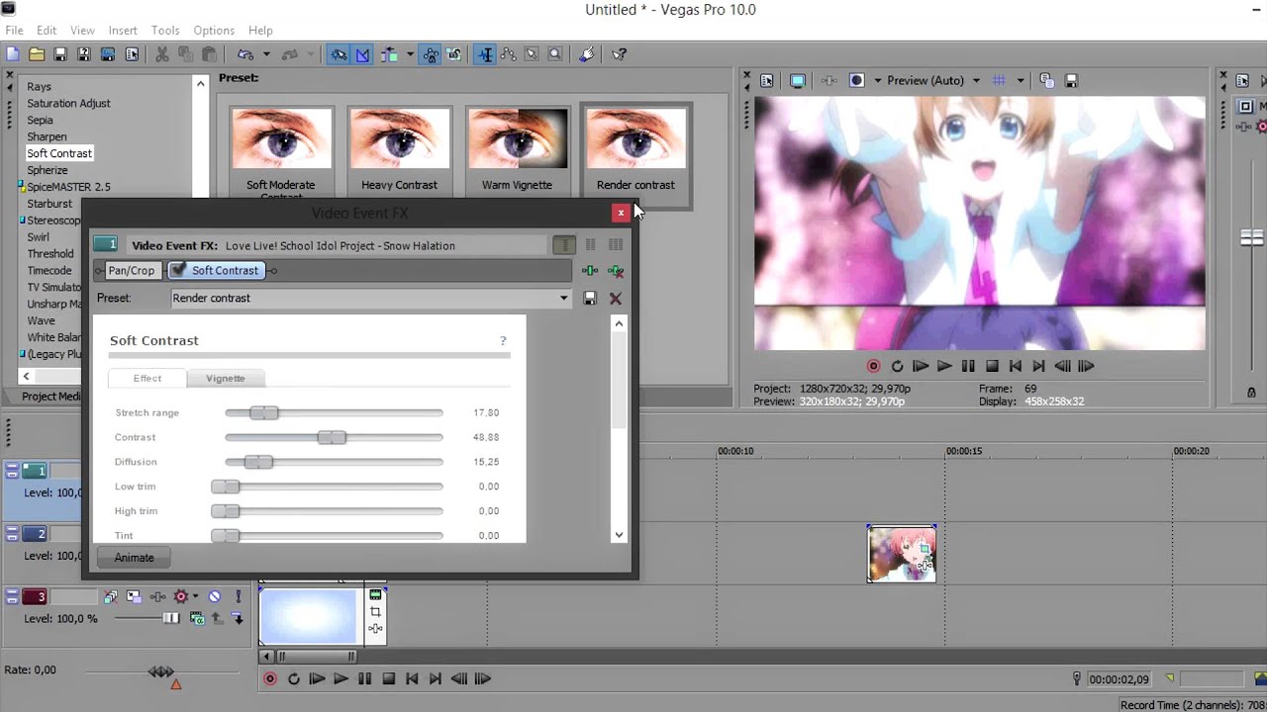Image resolution: width=1267 pixels, height=712 pixels.
Task: Click the What's This help icon
Action: [x=620, y=54]
